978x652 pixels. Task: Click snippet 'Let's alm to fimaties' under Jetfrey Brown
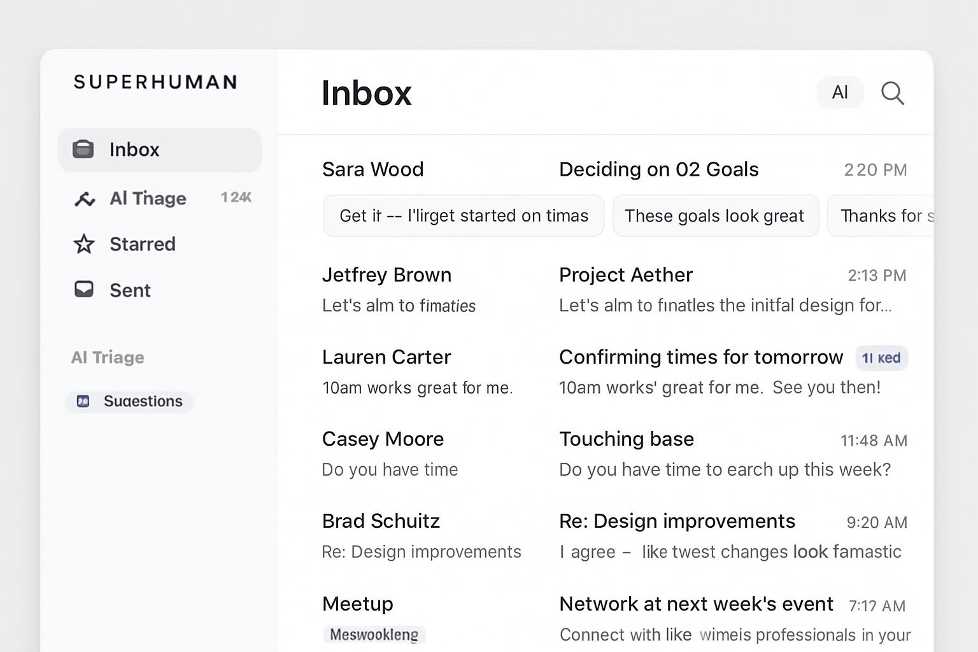(399, 306)
